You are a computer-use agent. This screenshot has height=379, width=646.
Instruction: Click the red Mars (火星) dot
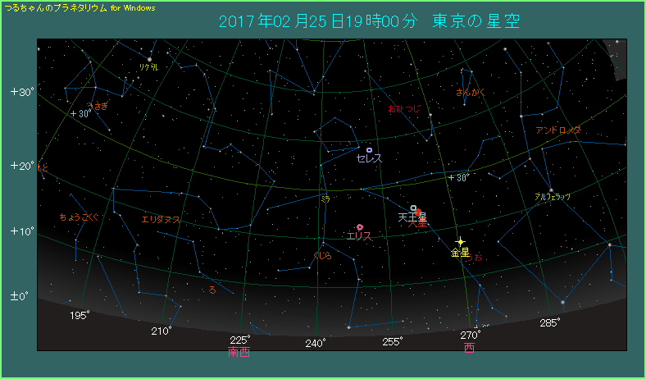click(x=418, y=213)
